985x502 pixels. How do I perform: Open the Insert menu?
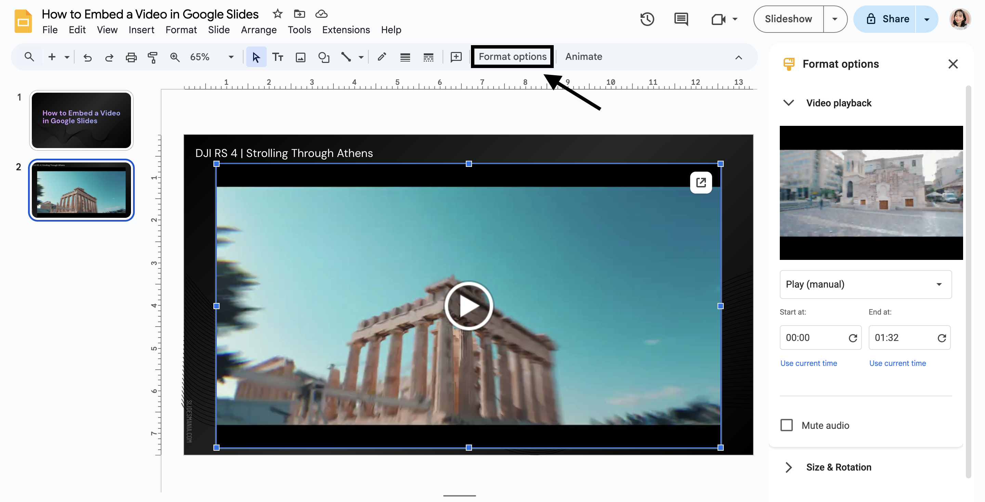[x=141, y=30]
